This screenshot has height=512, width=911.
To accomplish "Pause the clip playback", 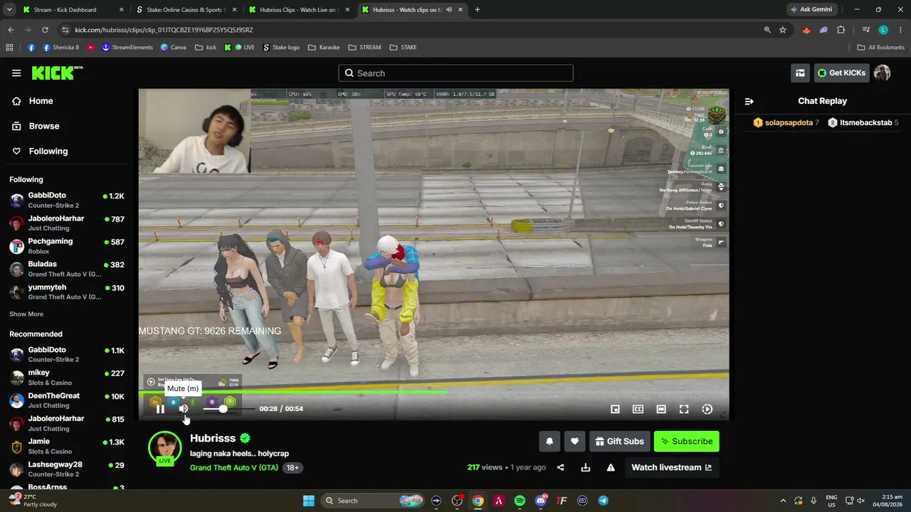I will tap(160, 409).
